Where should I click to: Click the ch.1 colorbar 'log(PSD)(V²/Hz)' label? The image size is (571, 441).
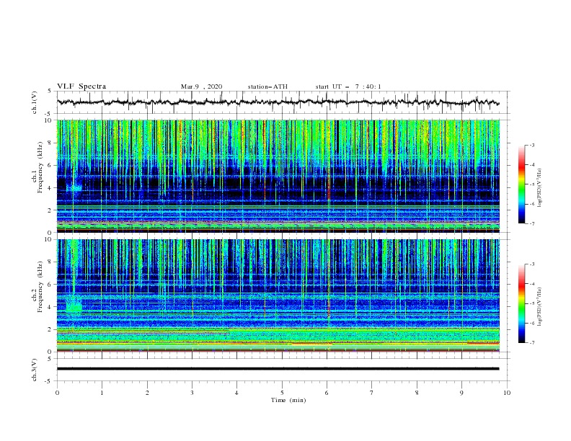(540, 188)
